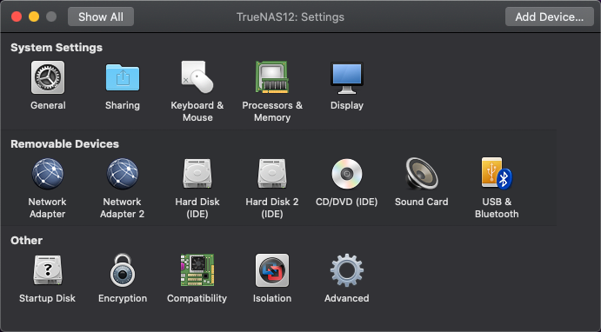Open CD/DVD (IDE) drive settings
The image size is (601, 332).
pyautogui.click(x=347, y=174)
